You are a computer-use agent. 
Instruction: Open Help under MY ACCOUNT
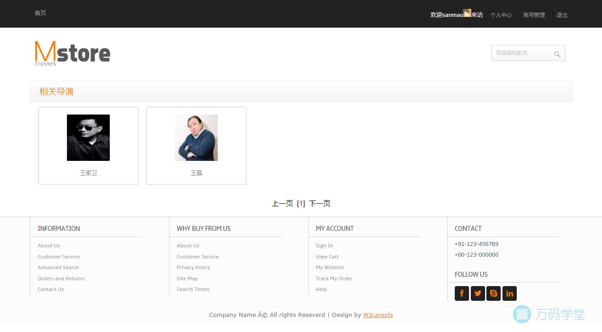[x=321, y=289]
